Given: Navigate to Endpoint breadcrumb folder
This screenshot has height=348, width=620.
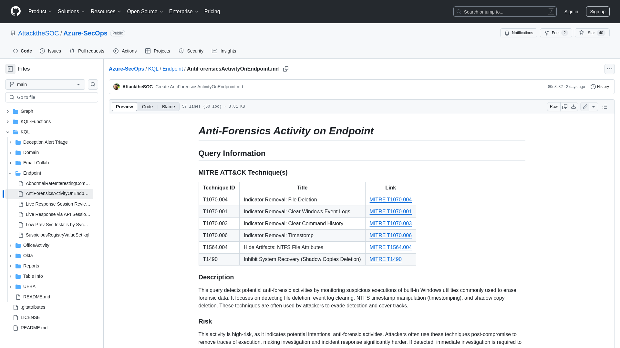Looking at the screenshot, I should [x=172, y=69].
